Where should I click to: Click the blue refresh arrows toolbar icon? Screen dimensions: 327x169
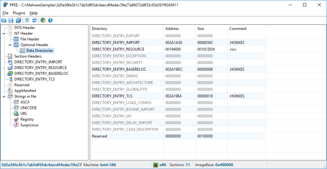click(34, 20)
